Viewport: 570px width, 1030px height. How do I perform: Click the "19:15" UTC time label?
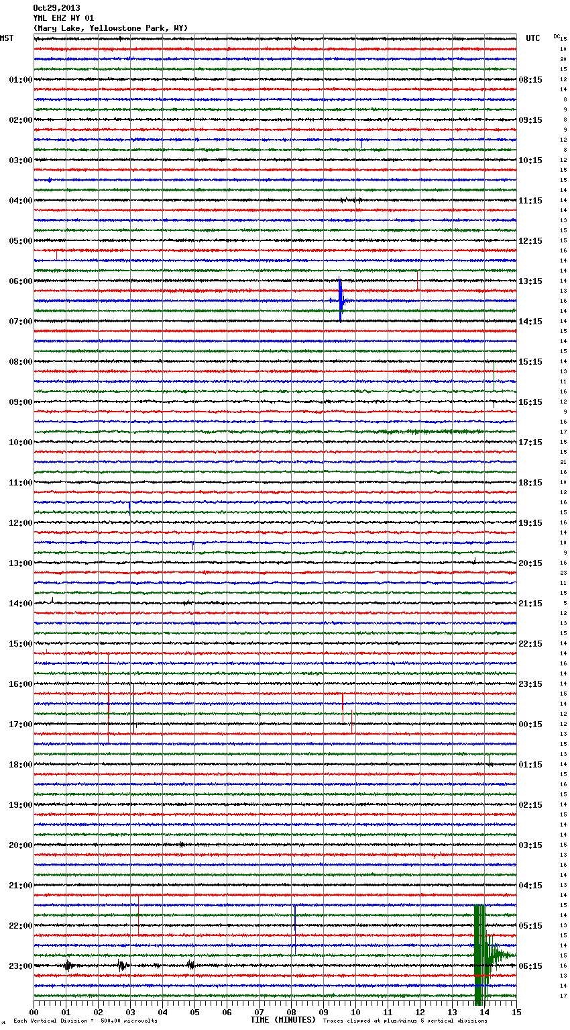(x=530, y=523)
